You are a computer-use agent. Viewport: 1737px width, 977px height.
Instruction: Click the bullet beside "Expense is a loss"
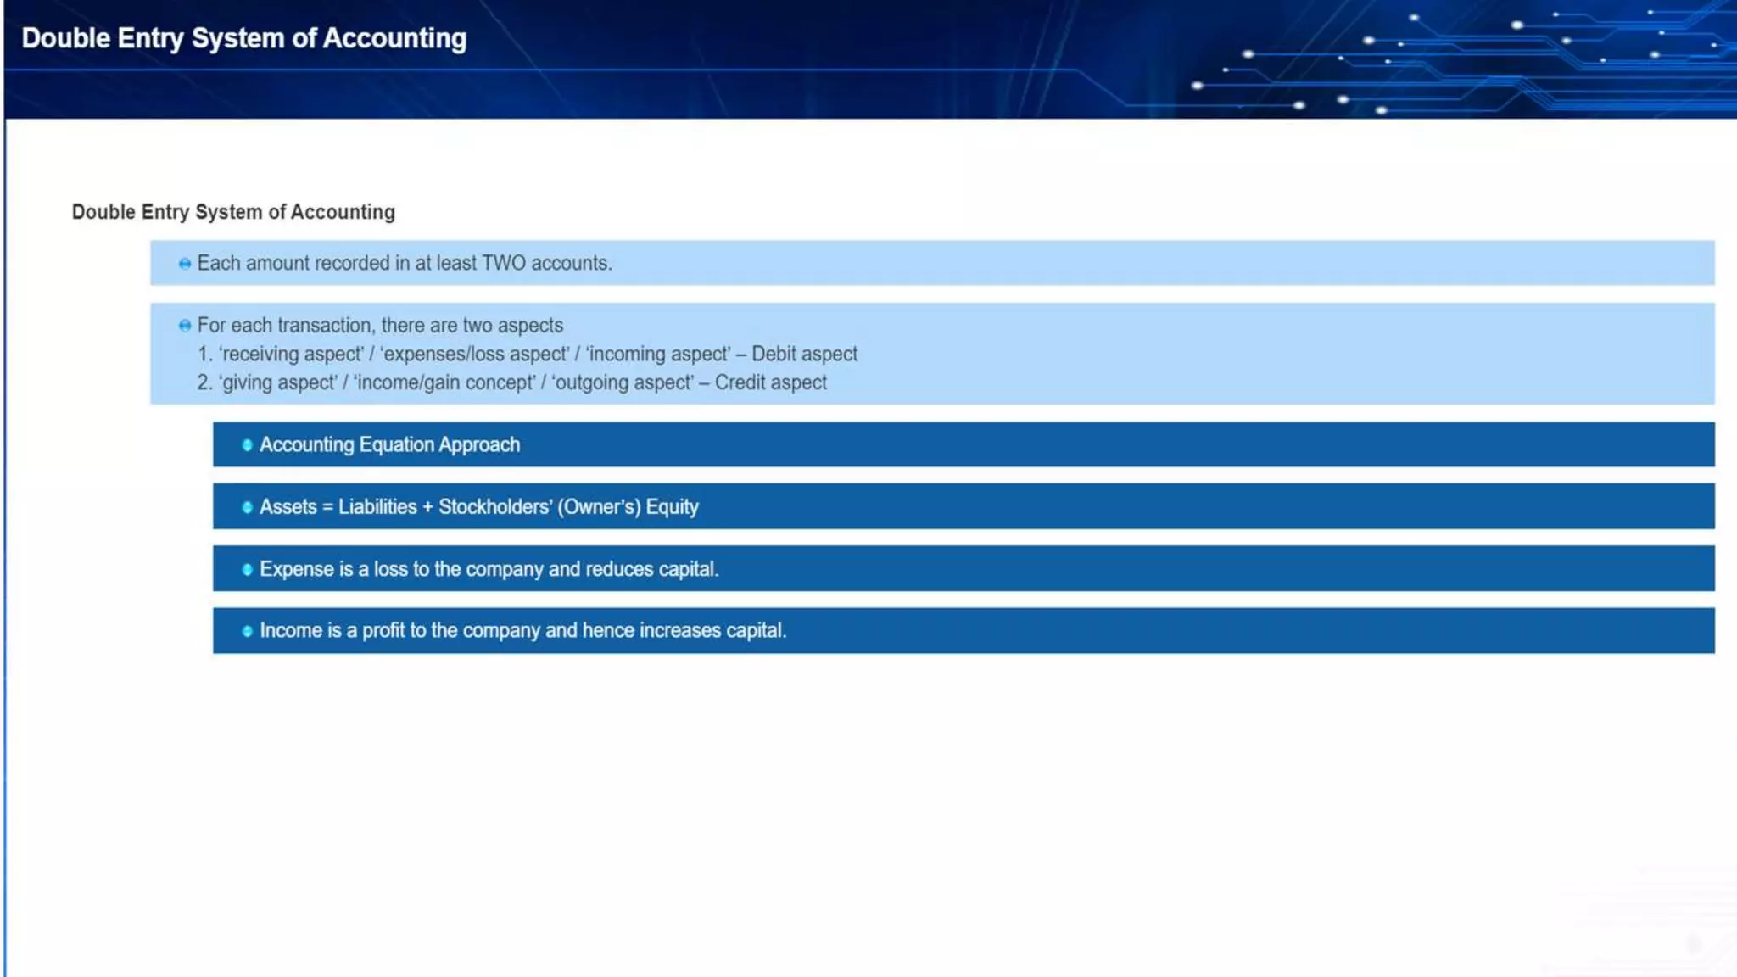247,569
